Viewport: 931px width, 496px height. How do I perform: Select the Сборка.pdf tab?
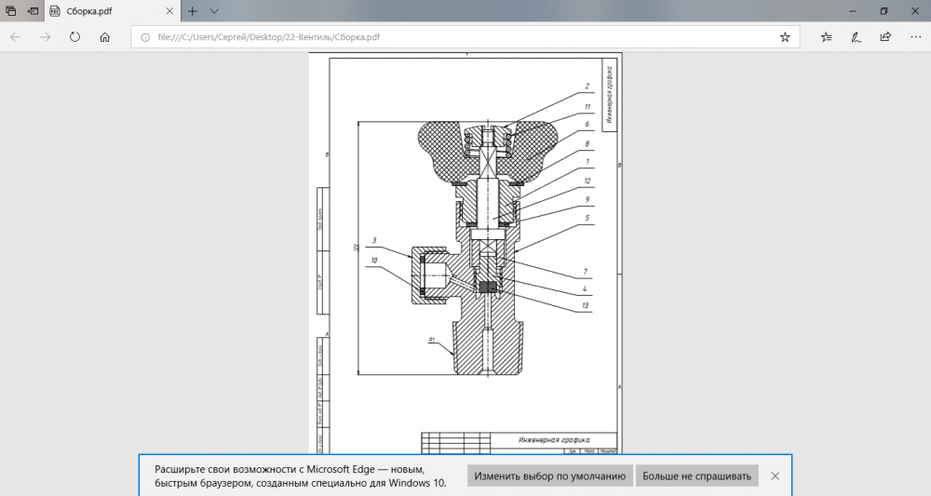point(102,11)
